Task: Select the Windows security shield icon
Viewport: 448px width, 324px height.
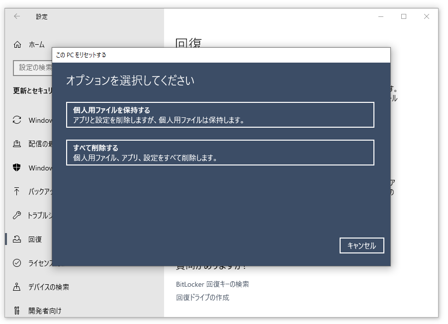Action: 17,167
